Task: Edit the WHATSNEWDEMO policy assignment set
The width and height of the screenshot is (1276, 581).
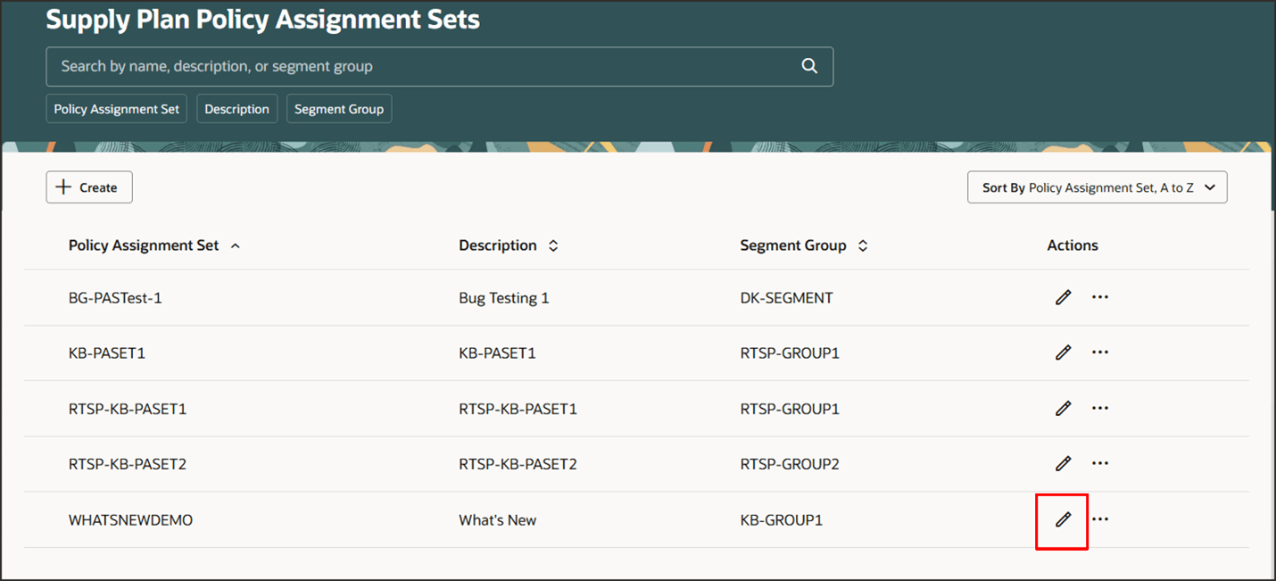Action: click(1063, 519)
